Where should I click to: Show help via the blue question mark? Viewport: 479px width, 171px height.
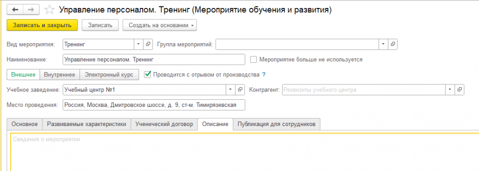pyautogui.click(x=264, y=74)
